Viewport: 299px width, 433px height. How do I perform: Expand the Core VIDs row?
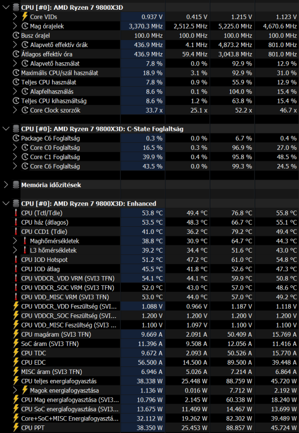pyautogui.click(x=15, y=17)
